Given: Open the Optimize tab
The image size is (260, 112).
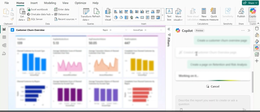Looking at the screenshot, I should click(80, 3).
